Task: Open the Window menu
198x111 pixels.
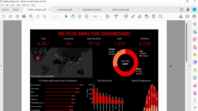Action: pyautogui.click(x=26, y=5)
